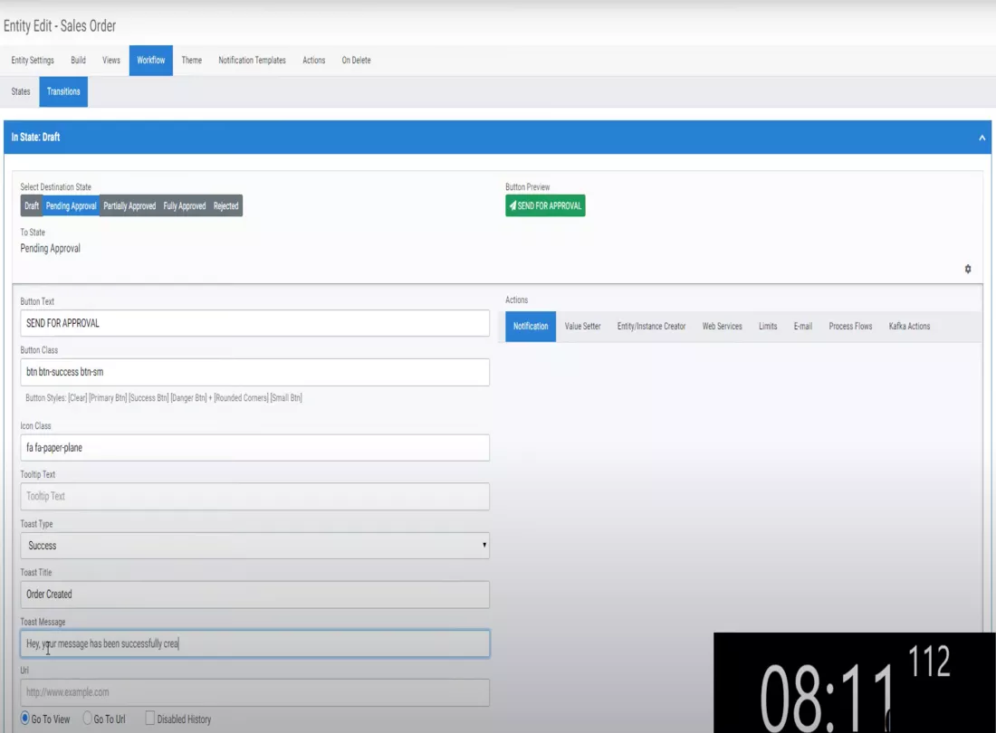Apply the [Clear] button style
The width and height of the screenshot is (996, 733).
pyautogui.click(x=78, y=398)
